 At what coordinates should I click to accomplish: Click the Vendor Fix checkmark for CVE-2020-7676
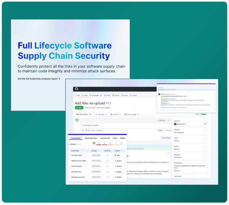point(107,172)
